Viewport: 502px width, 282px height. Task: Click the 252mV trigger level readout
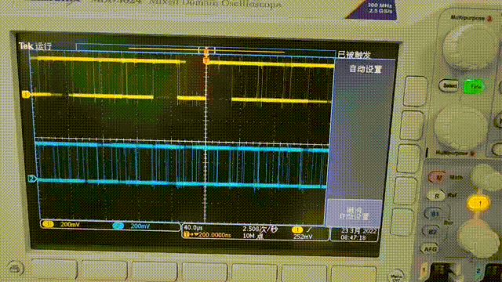[x=303, y=237]
